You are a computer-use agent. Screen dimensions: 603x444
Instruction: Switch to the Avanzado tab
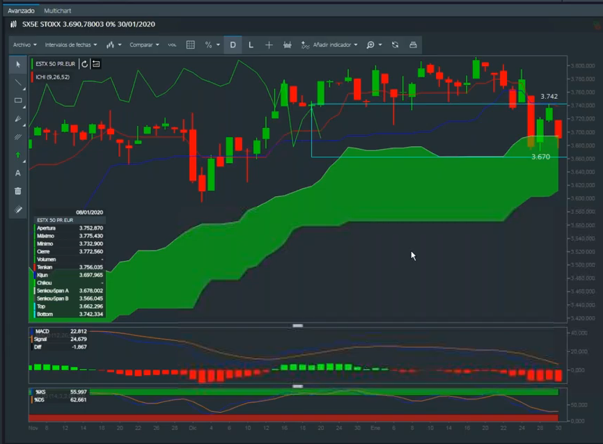coord(21,10)
